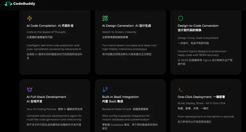The image size is (246, 132).
Task: Click "Sketch to Screen, Instantly" tagline
Action: [119, 32]
